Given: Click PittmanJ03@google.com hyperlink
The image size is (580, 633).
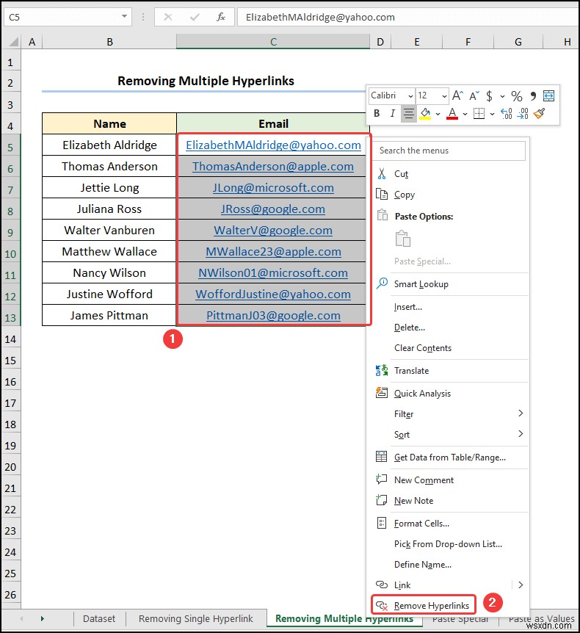Looking at the screenshot, I should click(273, 315).
